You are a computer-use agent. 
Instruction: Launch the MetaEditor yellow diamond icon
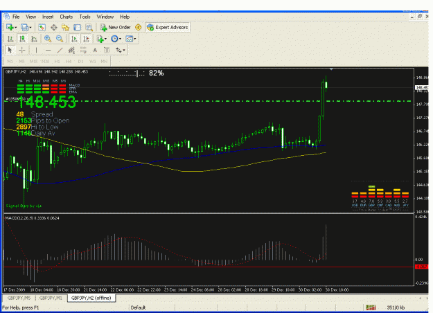click(138, 27)
